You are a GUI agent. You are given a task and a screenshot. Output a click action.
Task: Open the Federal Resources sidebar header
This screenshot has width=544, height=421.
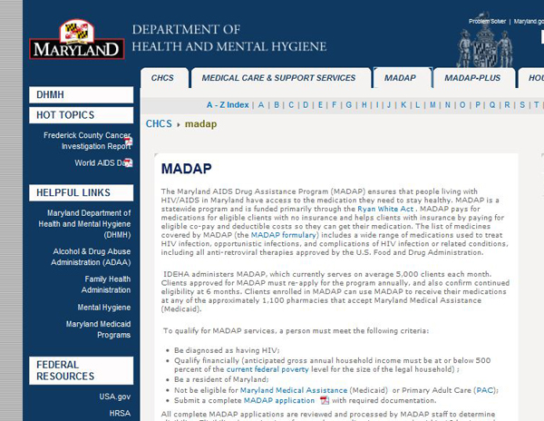pyautogui.click(x=82, y=370)
